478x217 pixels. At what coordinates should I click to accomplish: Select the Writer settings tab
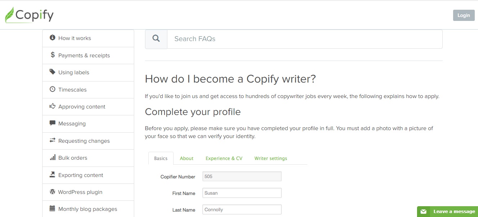(271, 158)
